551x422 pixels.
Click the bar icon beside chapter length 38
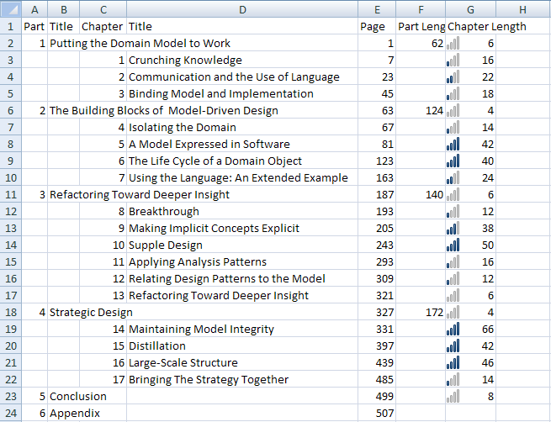click(453, 228)
